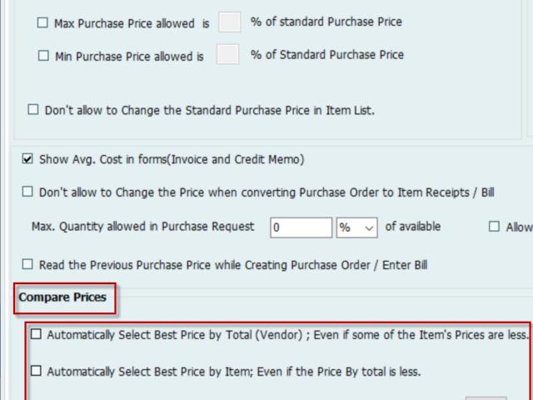Enable the Max Purchase Price allowed checkbox
This screenshot has width=533, height=400.
pyautogui.click(x=43, y=23)
